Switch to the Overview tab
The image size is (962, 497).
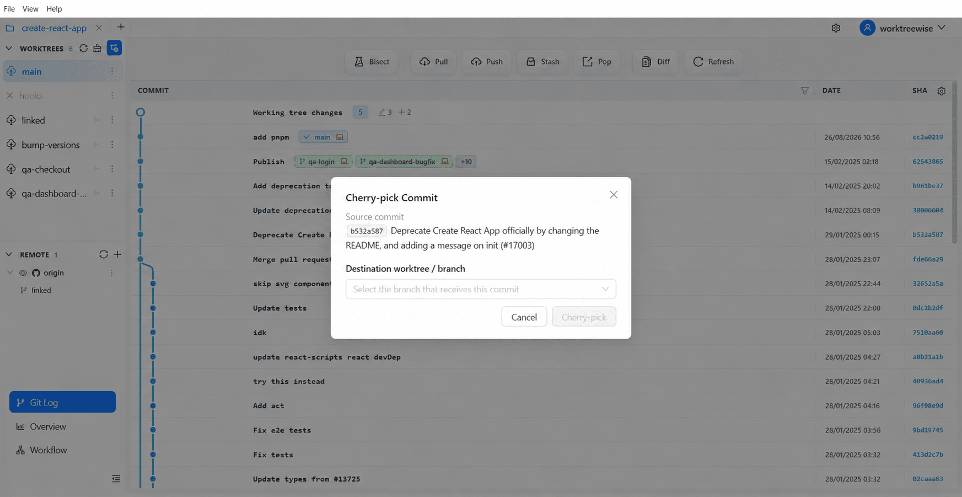coord(62,426)
